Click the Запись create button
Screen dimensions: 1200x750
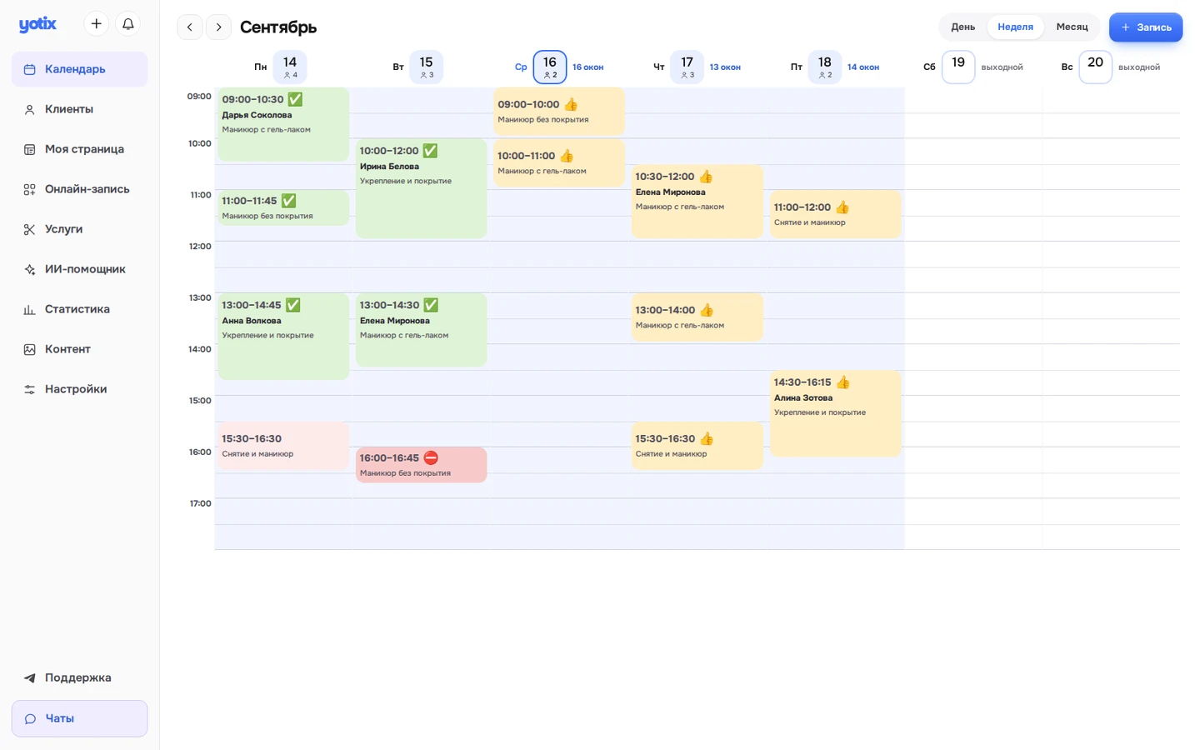(x=1146, y=27)
